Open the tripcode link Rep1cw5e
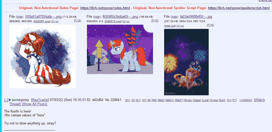 40,100
